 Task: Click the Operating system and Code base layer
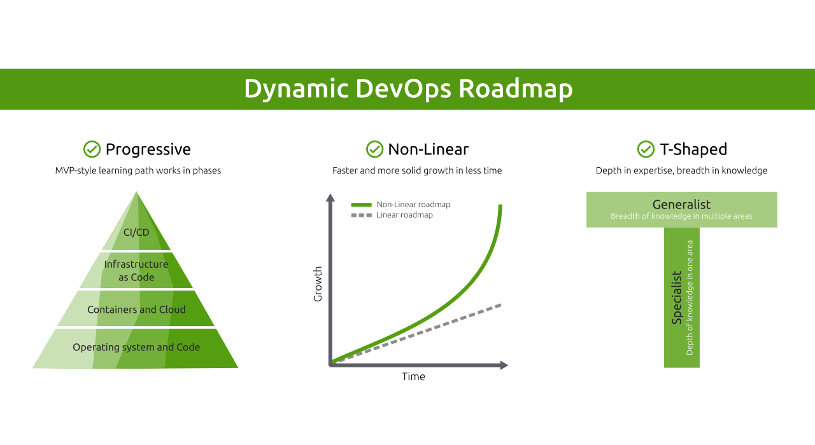pyautogui.click(x=136, y=348)
